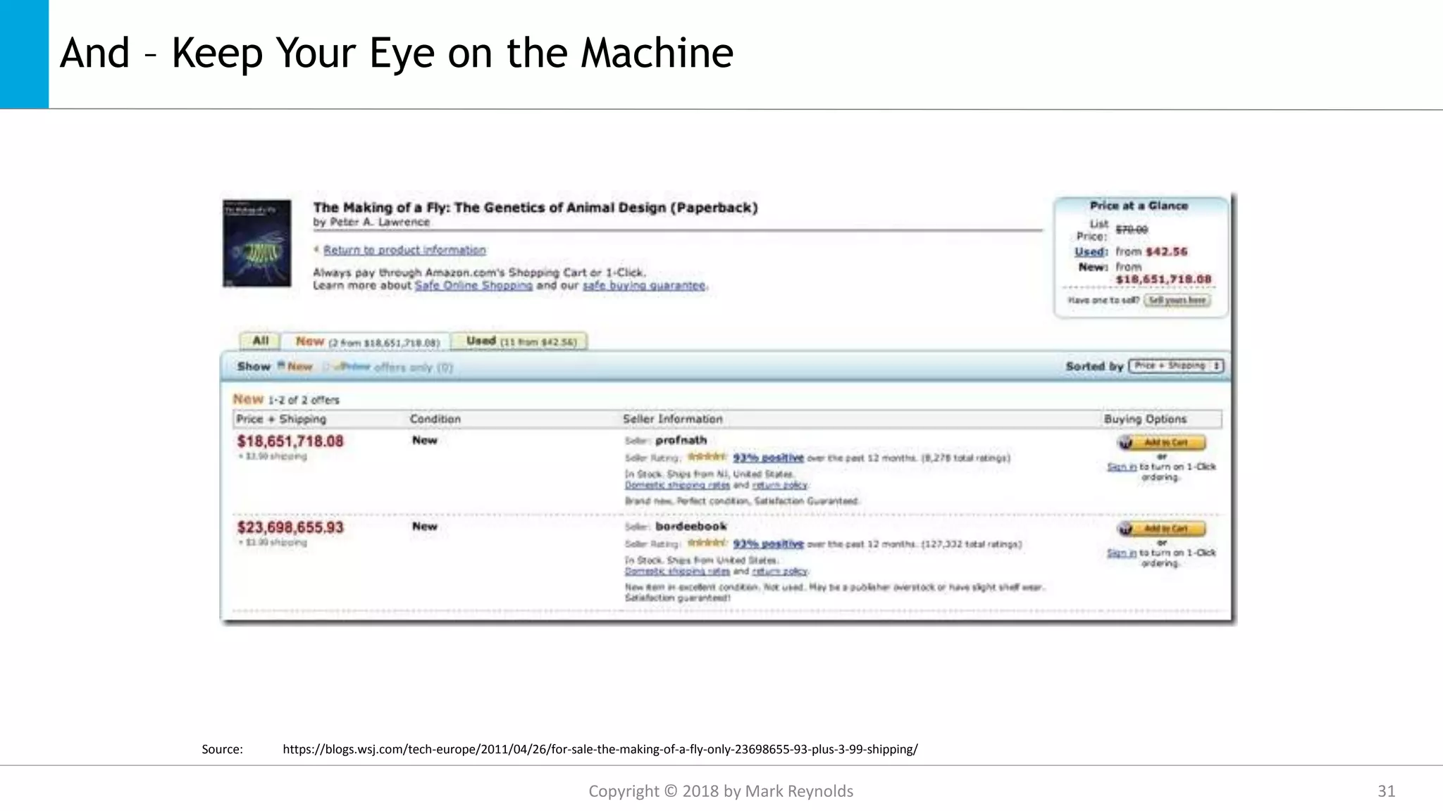Select the $18,651,718.08 price in the offers table
1443x811 pixels.
290,441
